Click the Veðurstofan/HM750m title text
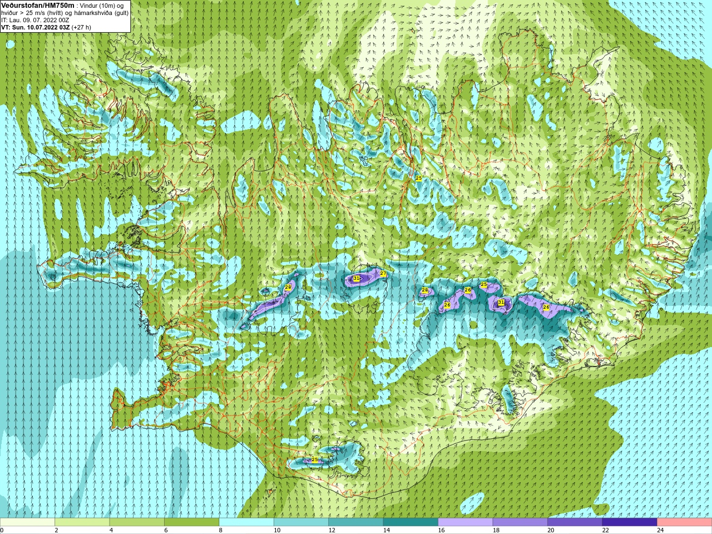This screenshot has width=712, height=534. point(38,5)
